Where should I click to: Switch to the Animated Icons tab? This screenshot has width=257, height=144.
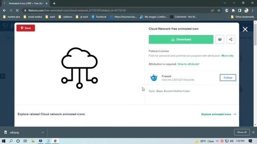click(25, 4)
